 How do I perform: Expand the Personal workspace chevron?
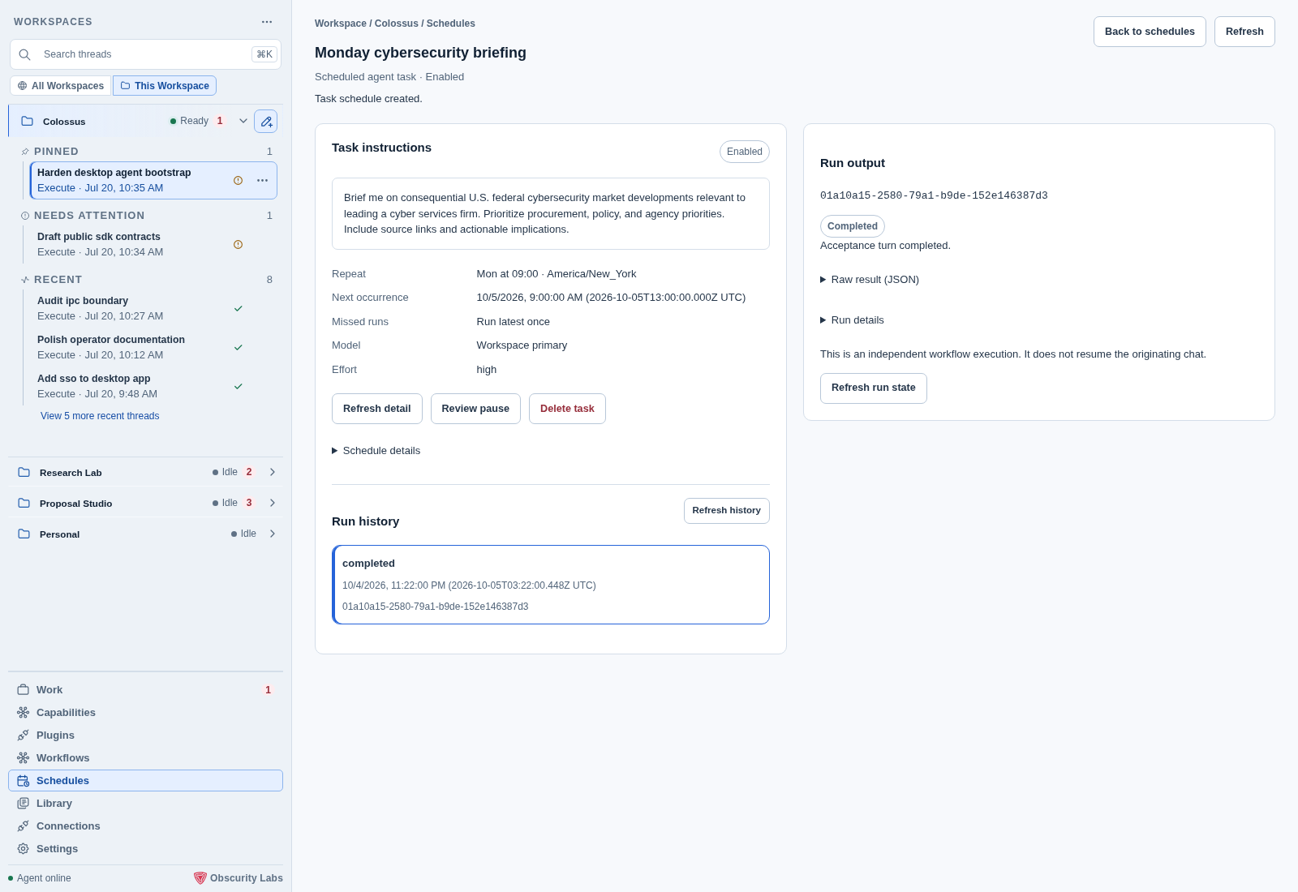273,534
